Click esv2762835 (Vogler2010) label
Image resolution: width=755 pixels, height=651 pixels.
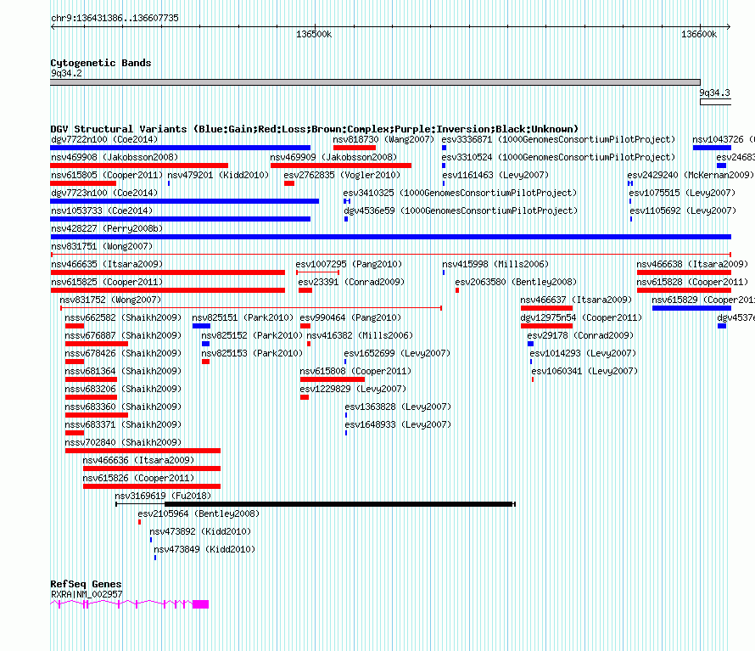pos(342,176)
